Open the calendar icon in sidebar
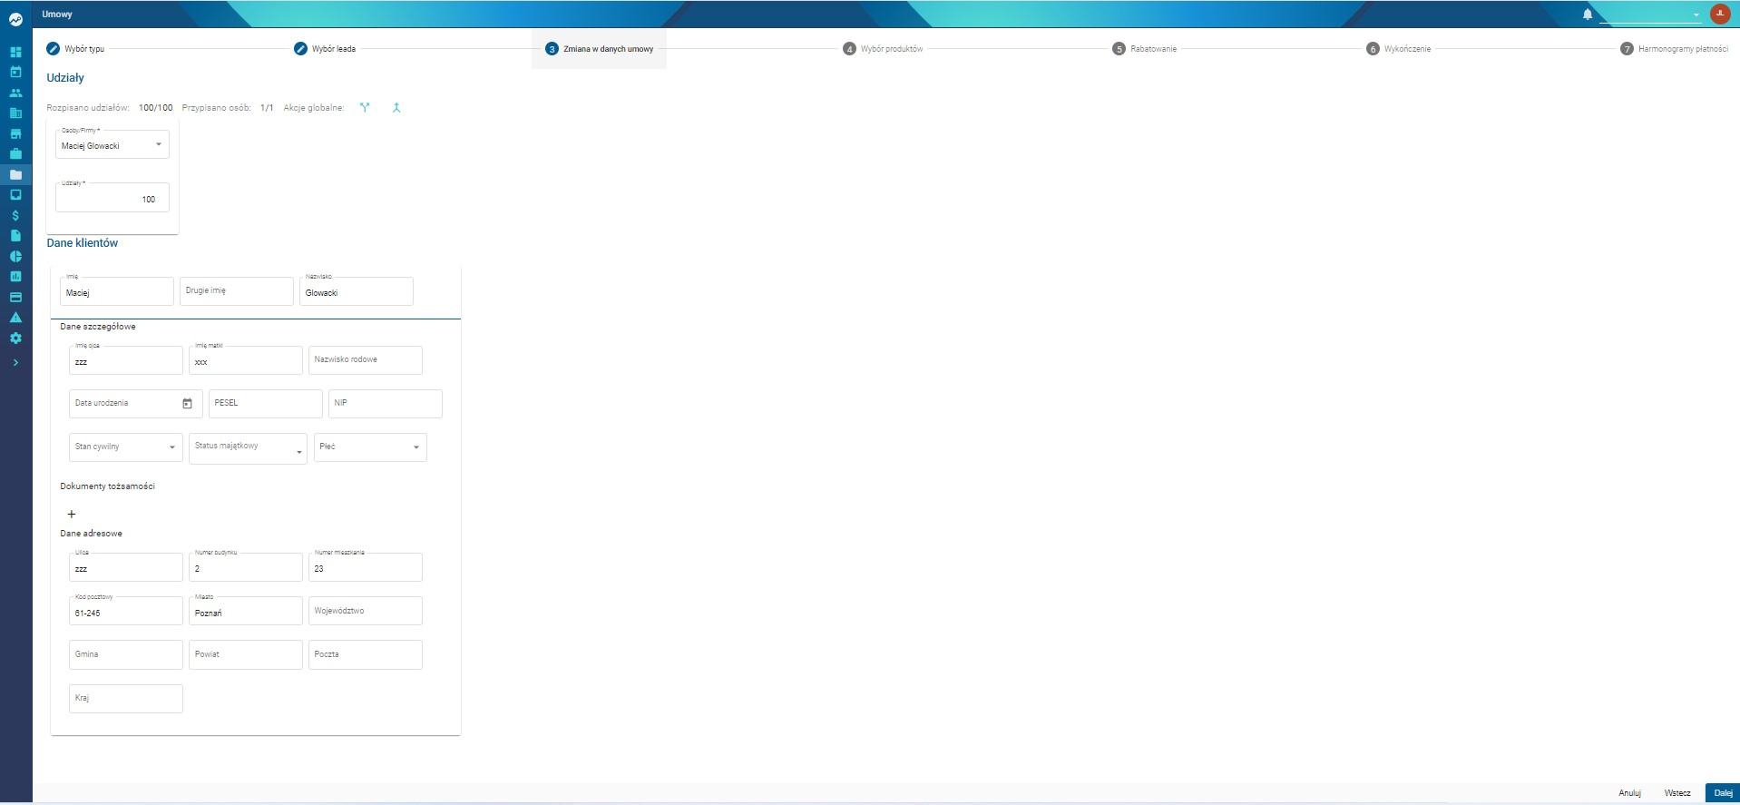 click(15, 72)
